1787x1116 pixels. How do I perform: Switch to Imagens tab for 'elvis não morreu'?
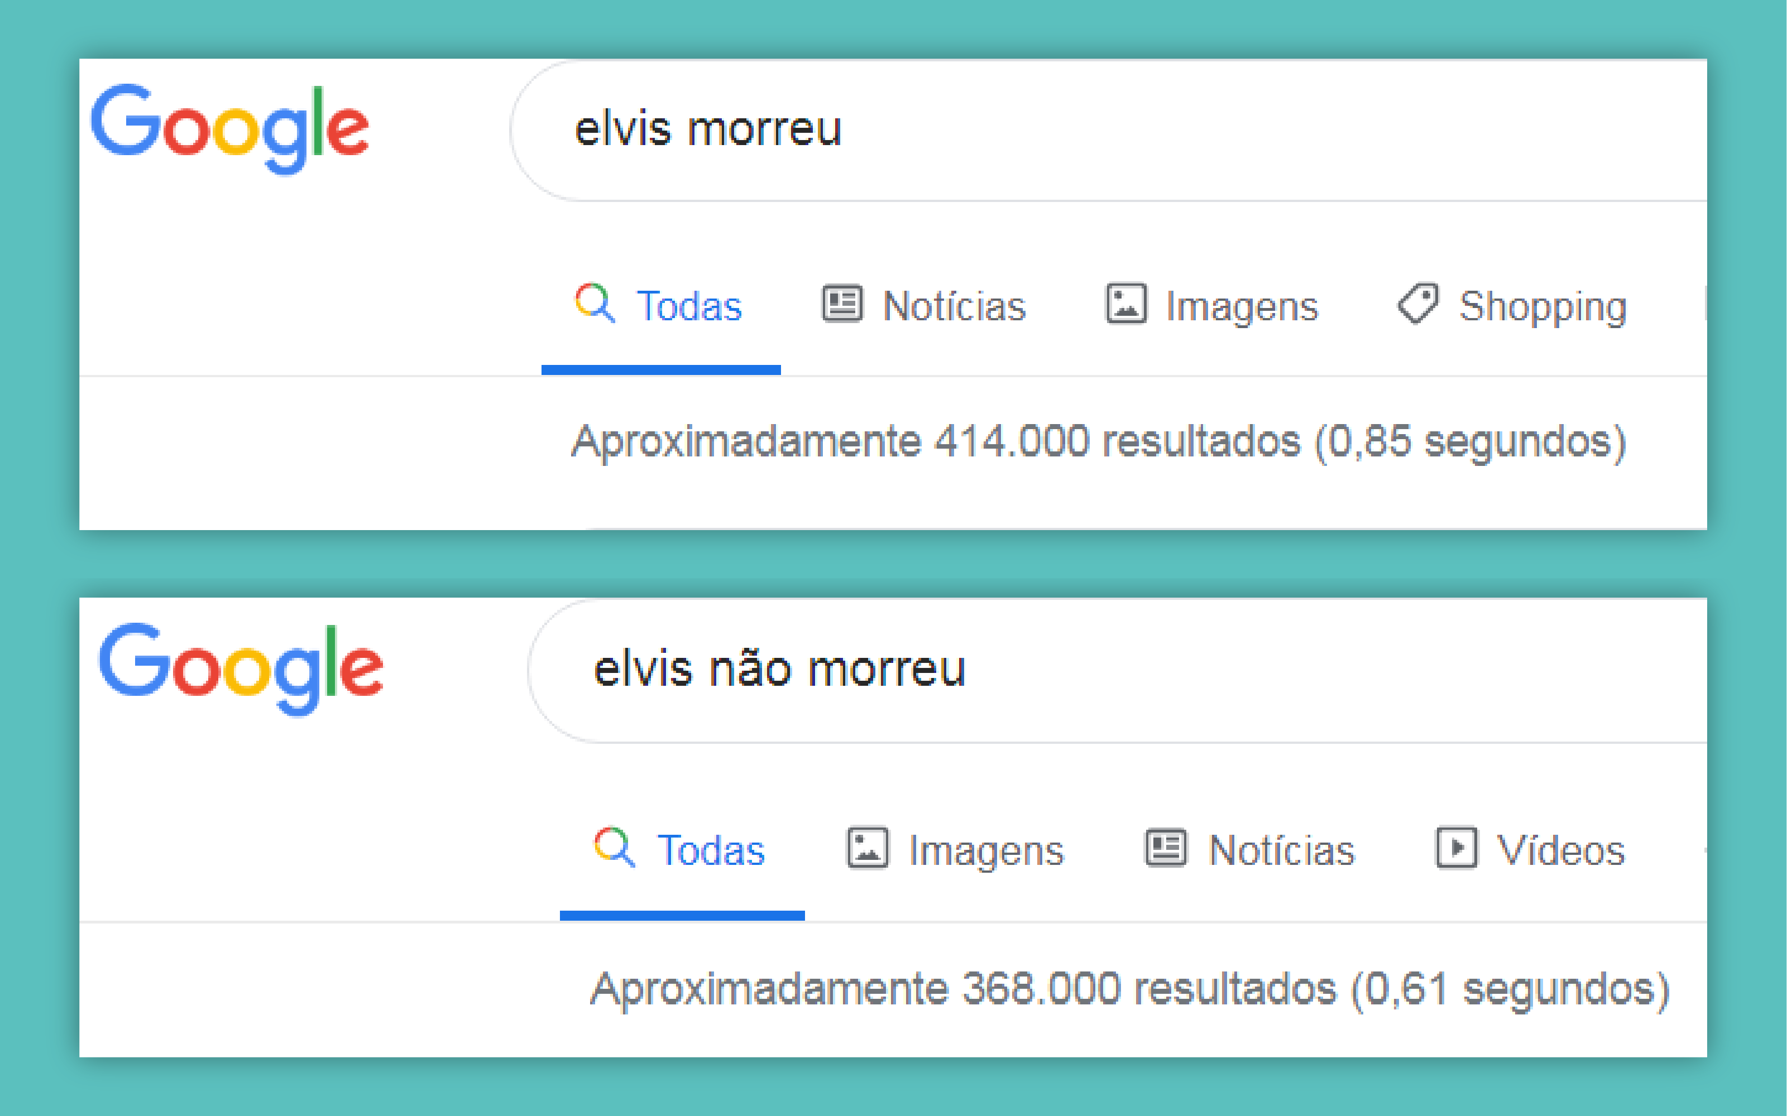coord(986,849)
